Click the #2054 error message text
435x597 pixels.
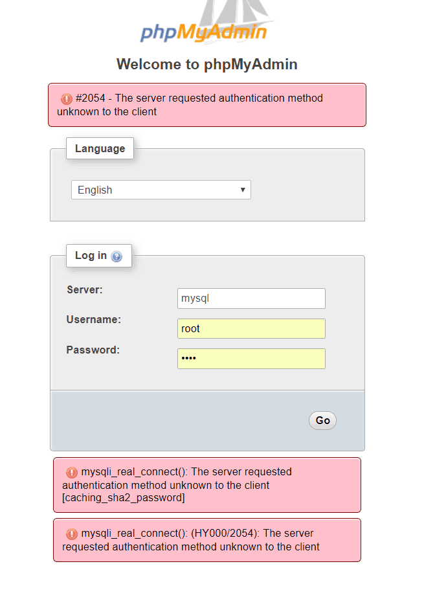194,105
